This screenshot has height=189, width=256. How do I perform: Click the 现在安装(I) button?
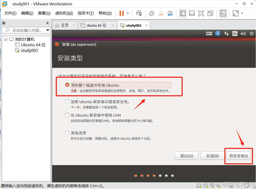click(238, 156)
